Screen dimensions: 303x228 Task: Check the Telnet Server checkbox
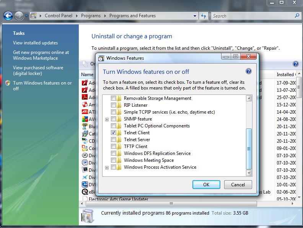coord(113,140)
